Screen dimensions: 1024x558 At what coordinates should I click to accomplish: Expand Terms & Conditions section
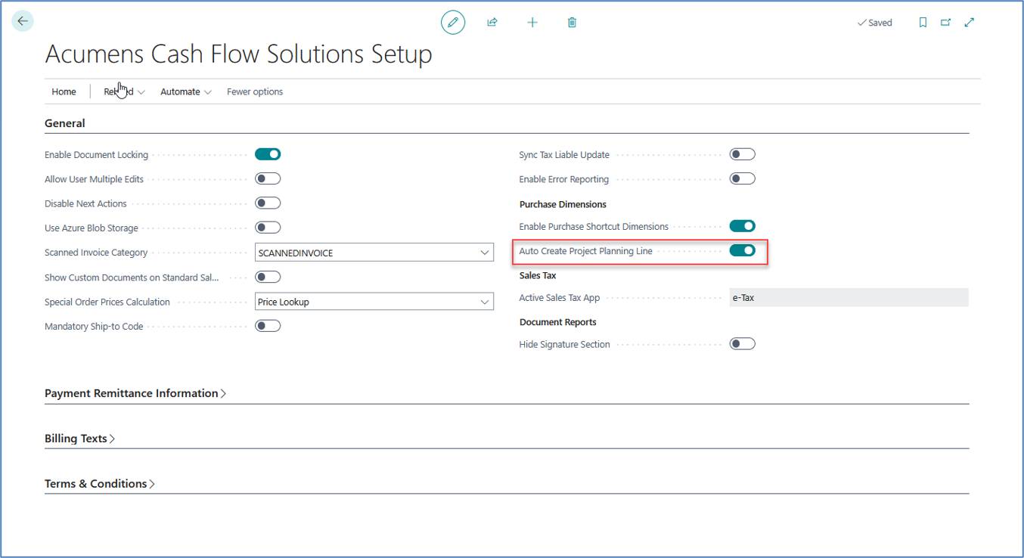[100, 484]
